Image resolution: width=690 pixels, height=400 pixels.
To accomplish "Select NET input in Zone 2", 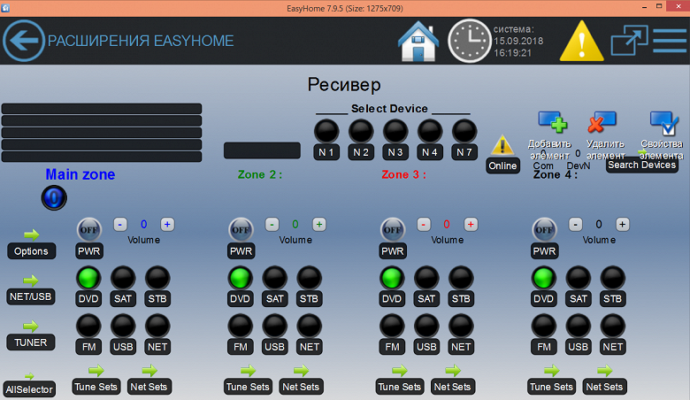I will [310, 326].
